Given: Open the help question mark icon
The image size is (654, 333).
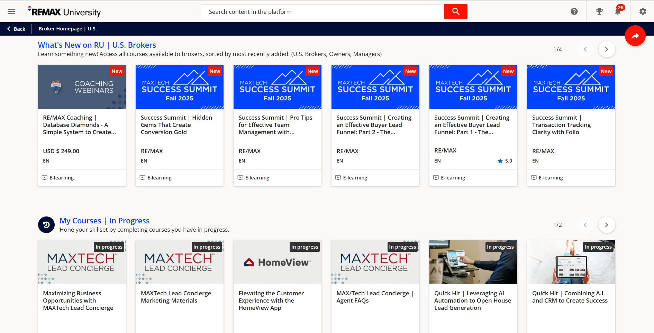Looking at the screenshot, I should click(574, 11).
